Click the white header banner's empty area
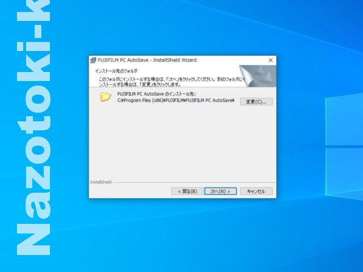363x272 pixels. pyautogui.click(x=216, y=70)
